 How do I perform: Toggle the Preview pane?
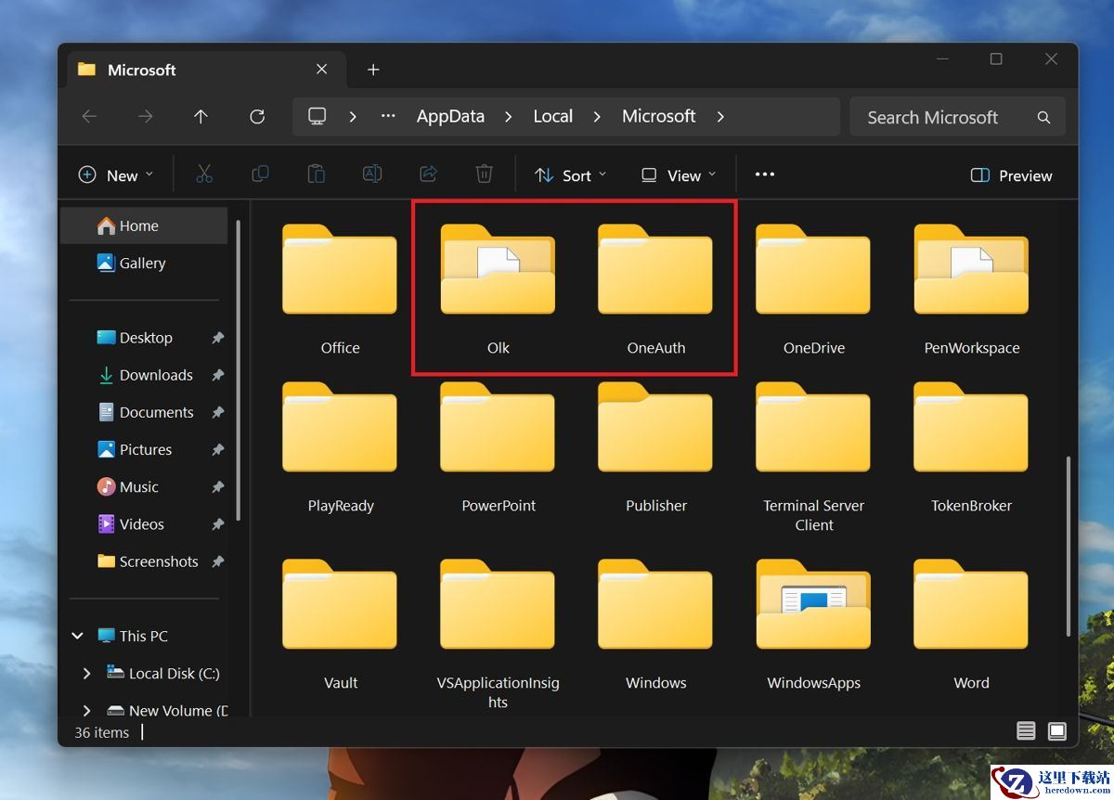[1011, 175]
